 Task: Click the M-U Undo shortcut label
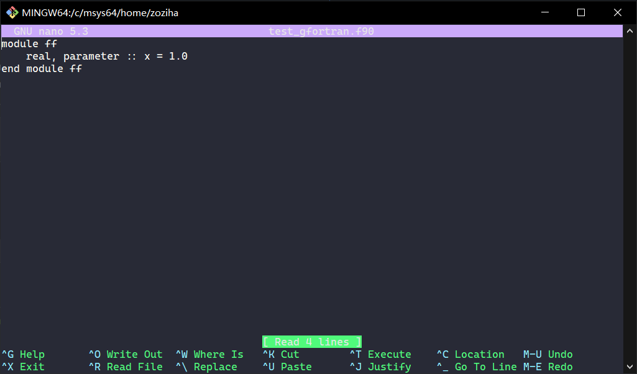tap(549, 354)
